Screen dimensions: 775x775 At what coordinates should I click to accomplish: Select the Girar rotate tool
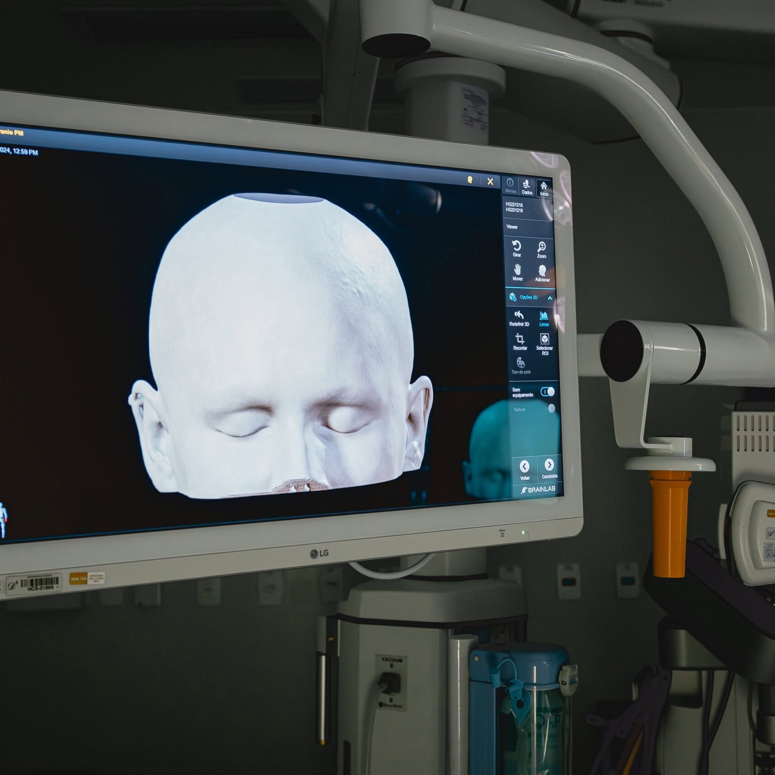point(517,248)
